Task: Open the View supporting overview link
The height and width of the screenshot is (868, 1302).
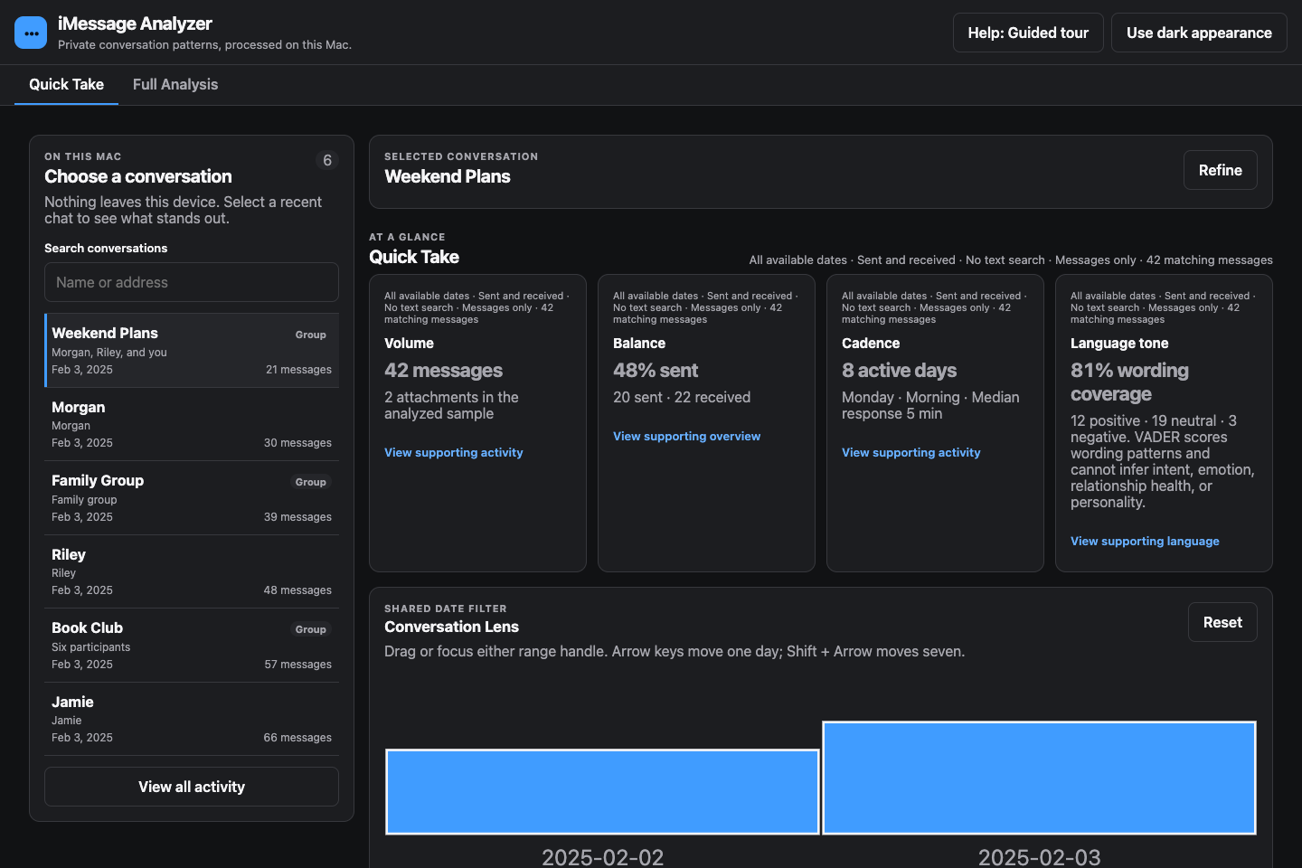Action: point(687,436)
